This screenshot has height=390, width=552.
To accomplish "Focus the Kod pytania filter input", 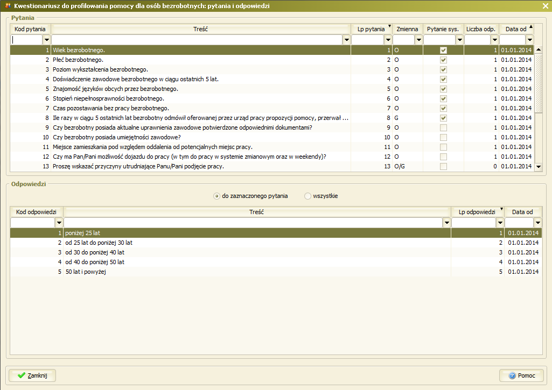I will [x=27, y=40].
